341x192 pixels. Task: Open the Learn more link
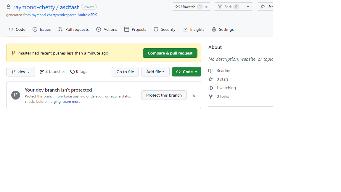click(71, 101)
